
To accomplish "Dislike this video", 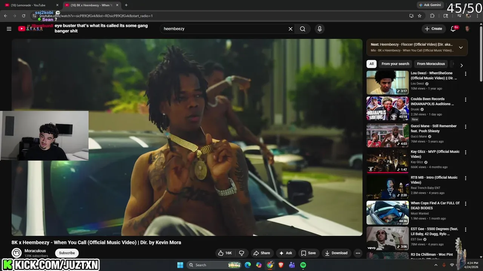I will point(242,253).
